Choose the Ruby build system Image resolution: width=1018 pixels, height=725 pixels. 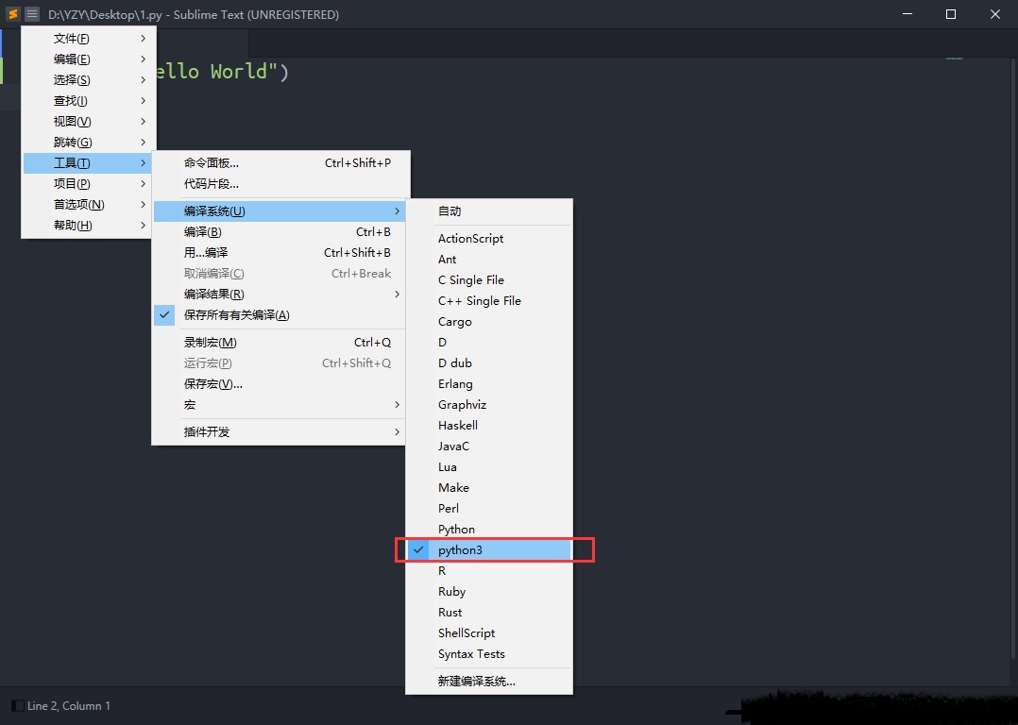click(x=451, y=591)
